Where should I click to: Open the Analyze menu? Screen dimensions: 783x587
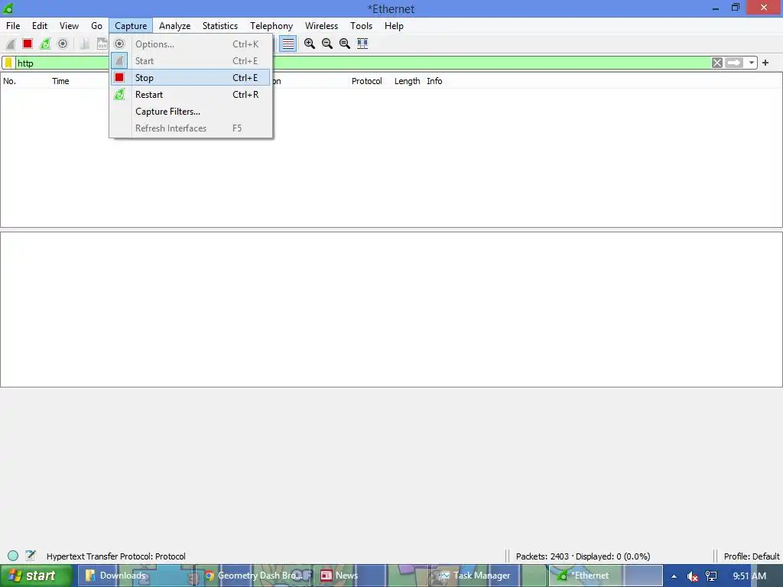coord(175,26)
